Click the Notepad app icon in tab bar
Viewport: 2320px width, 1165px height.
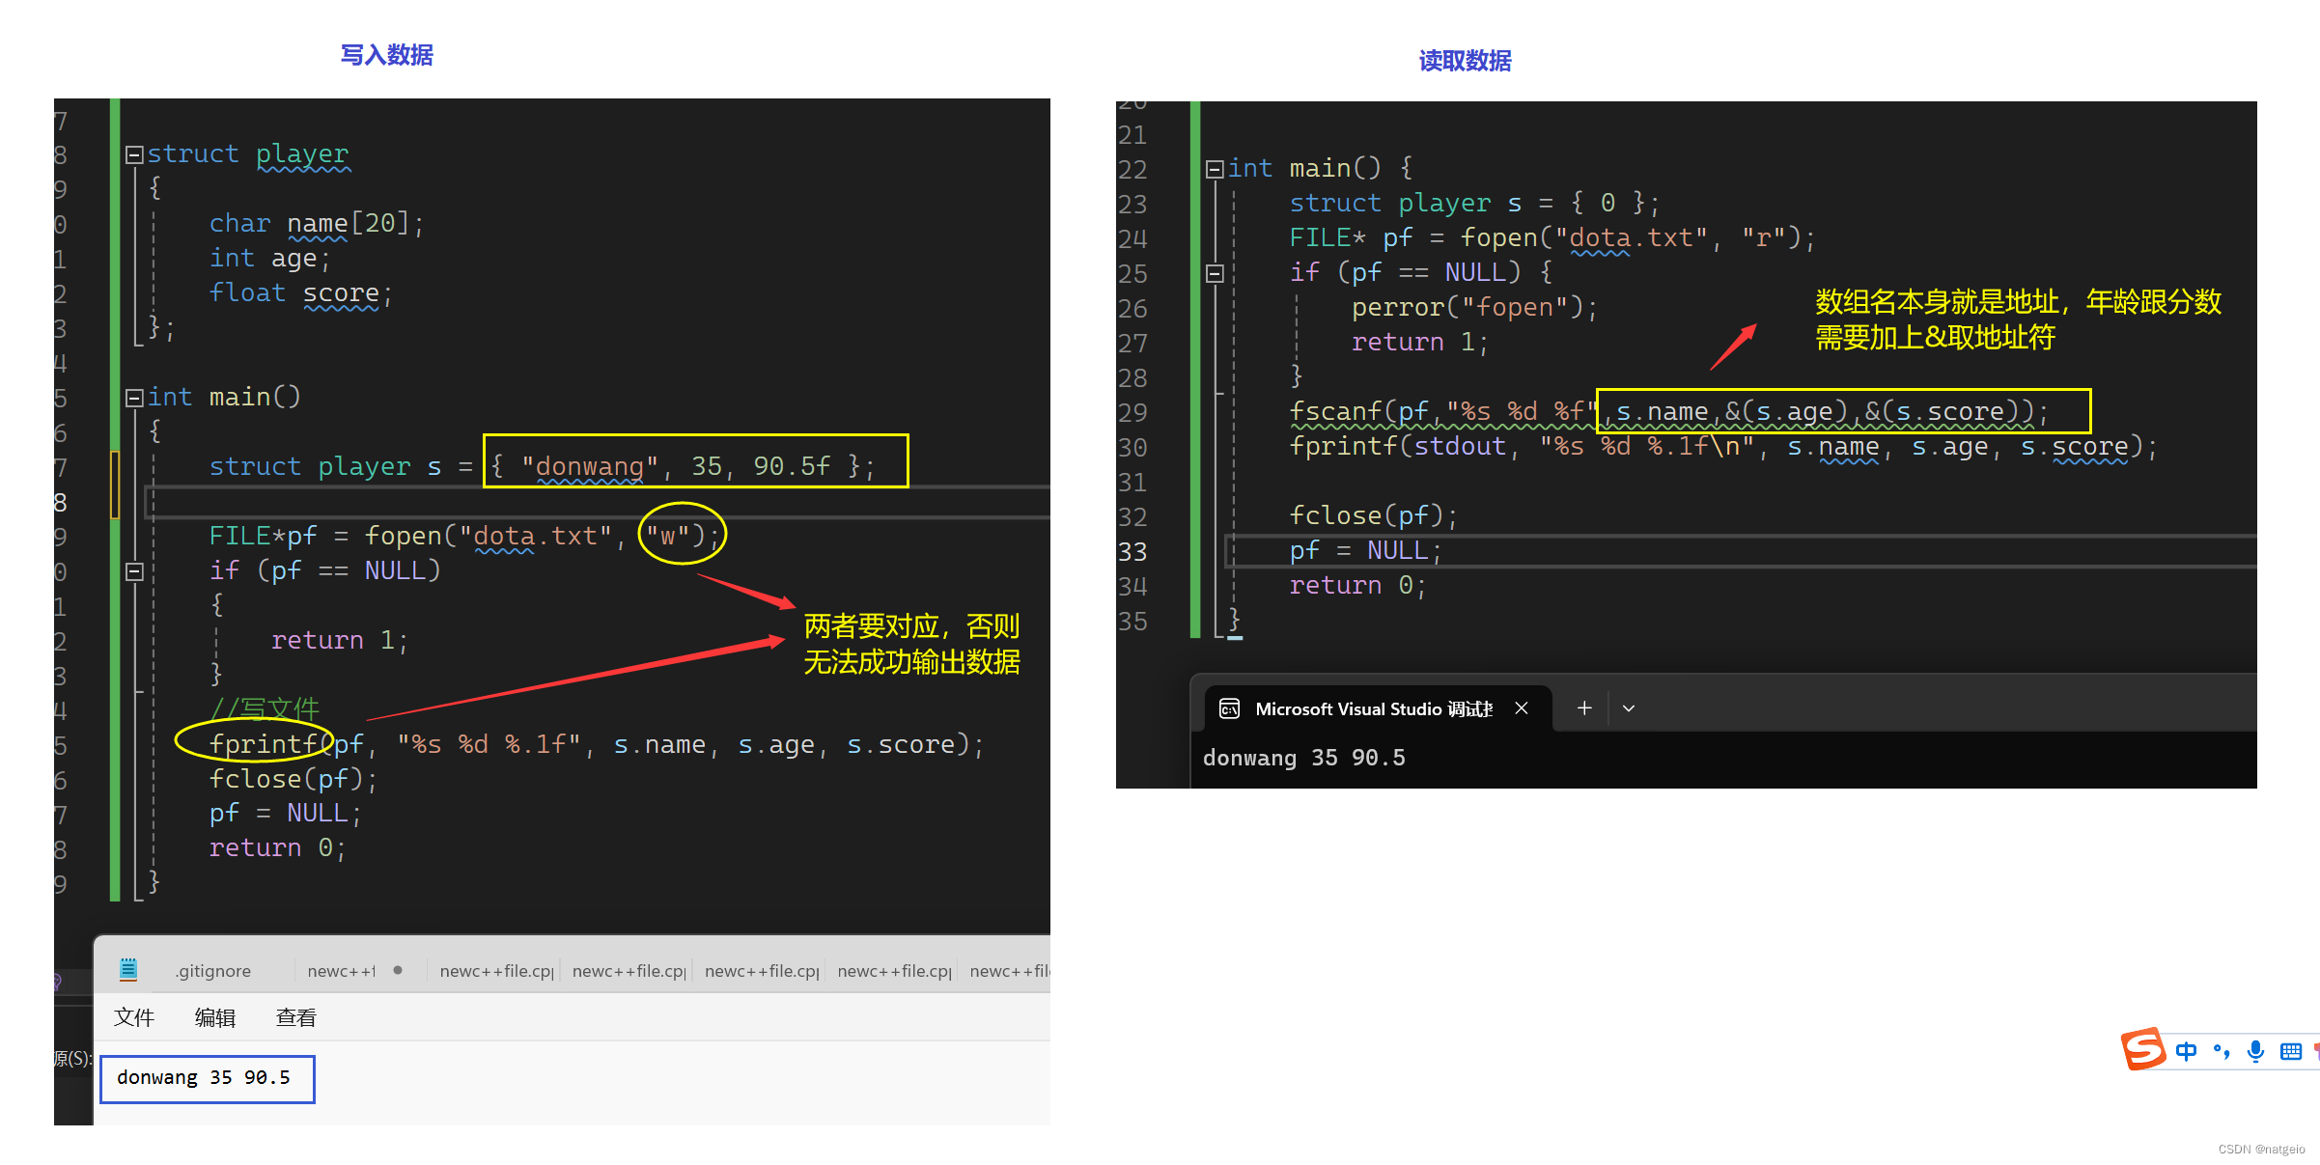pyautogui.click(x=128, y=969)
